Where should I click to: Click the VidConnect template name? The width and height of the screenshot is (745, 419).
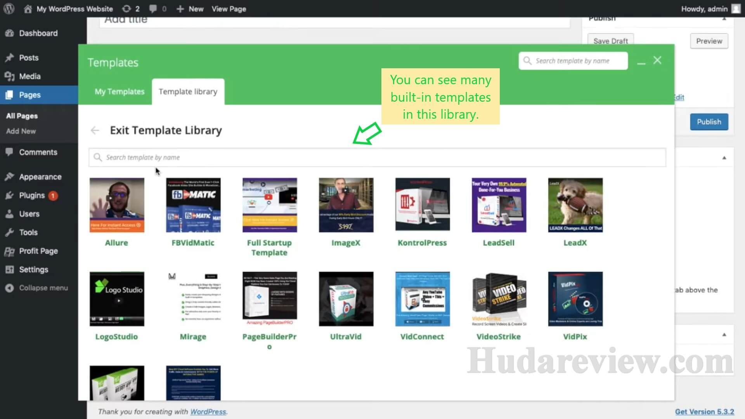tap(422, 337)
